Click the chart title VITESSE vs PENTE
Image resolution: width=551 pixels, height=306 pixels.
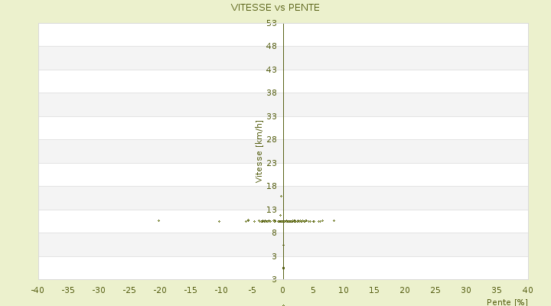point(275,8)
